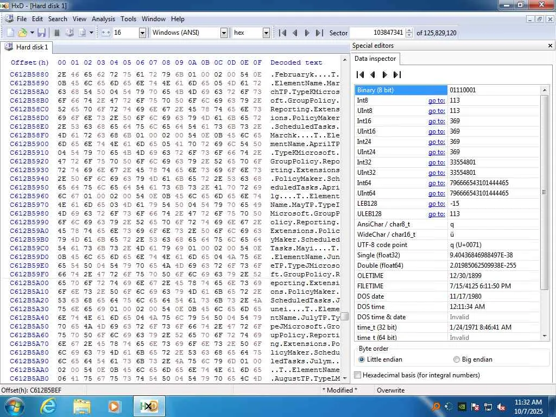Select the Hard disk 1 tab

(x=27, y=47)
